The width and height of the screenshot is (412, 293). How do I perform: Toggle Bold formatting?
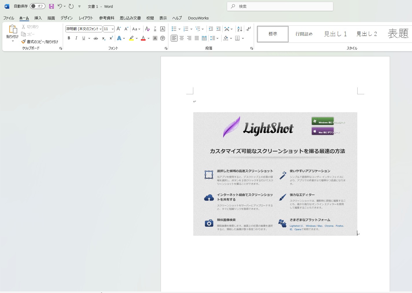click(x=69, y=38)
